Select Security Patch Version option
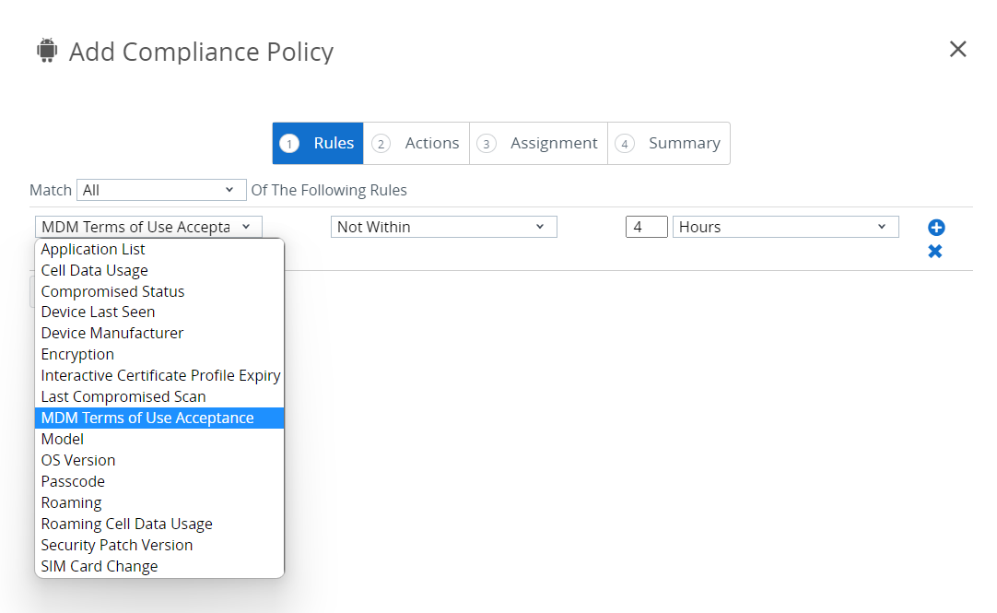Viewport: 997px width, 613px height. click(117, 545)
